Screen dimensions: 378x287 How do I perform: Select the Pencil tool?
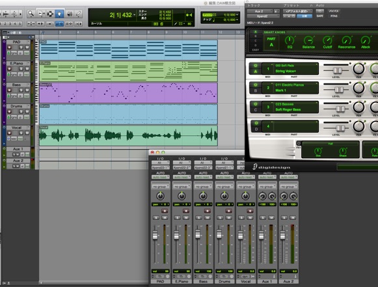(78, 14)
